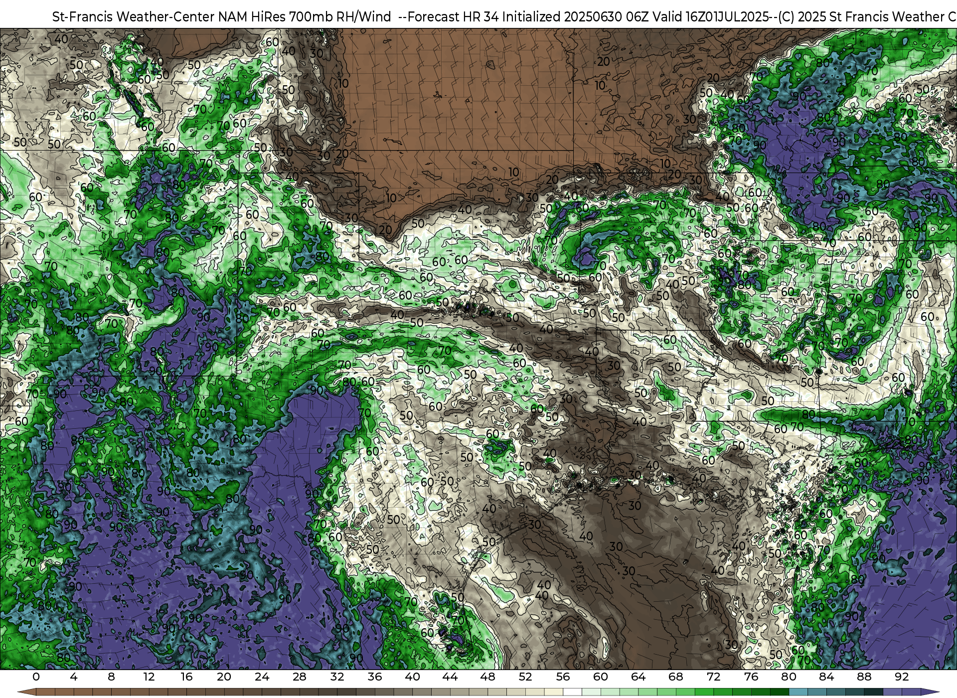The width and height of the screenshot is (957, 698).
Task: Click the color scale label "24"
Action: [x=262, y=677]
